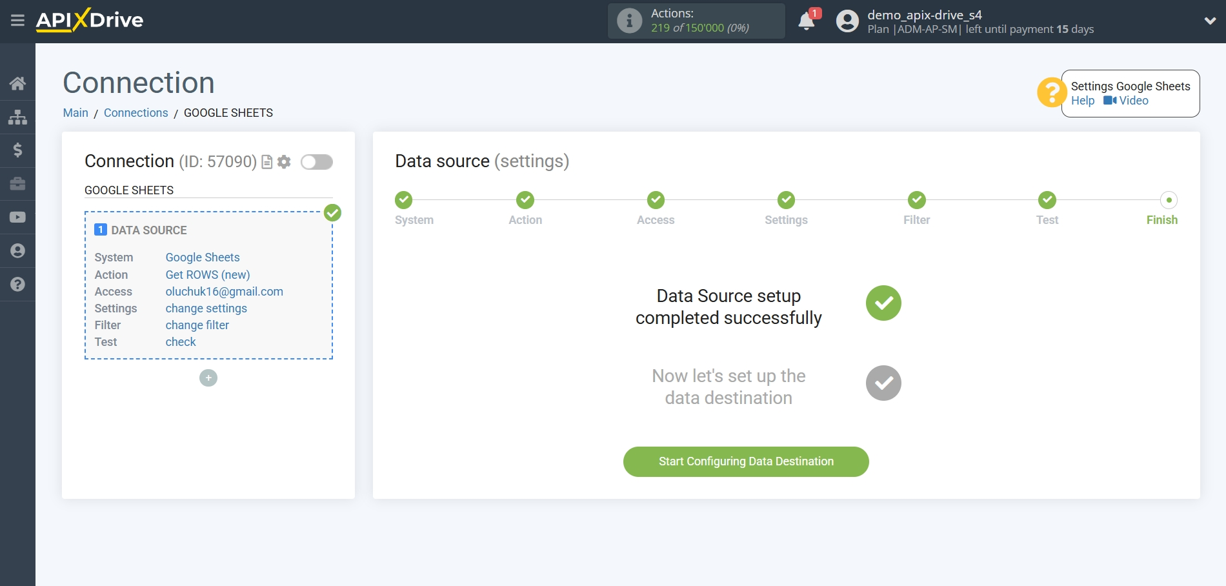Click the notifications bell icon
The width and height of the screenshot is (1226, 586).
807,21
